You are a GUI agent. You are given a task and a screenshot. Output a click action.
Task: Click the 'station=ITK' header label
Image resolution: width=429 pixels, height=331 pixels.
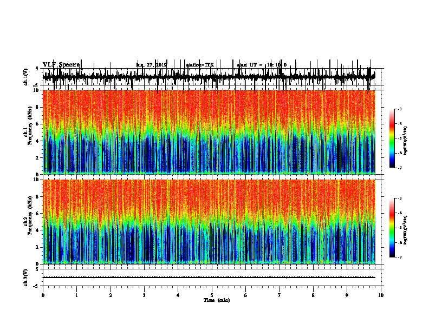[200, 65]
